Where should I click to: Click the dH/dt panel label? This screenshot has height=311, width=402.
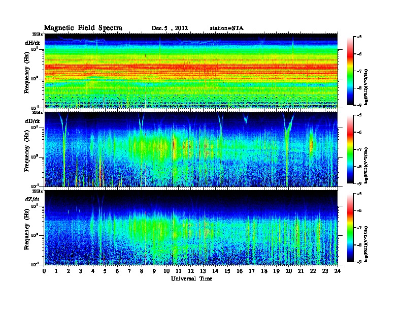32,43
